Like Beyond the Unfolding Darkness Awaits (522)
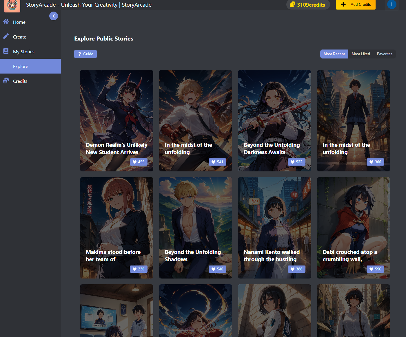406x337 pixels. coord(296,162)
